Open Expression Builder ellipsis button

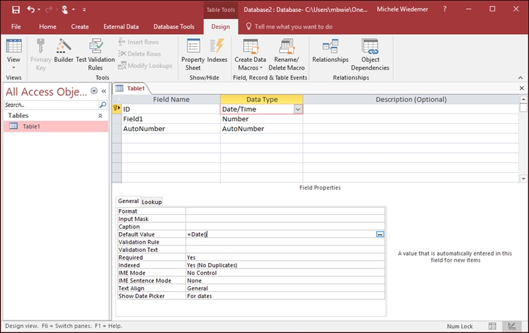(x=380, y=234)
